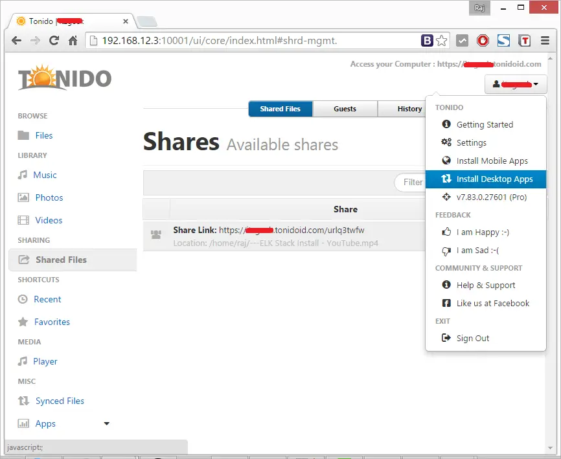Click the Sign Out exit icon
This screenshot has height=459, width=561.
click(x=446, y=338)
